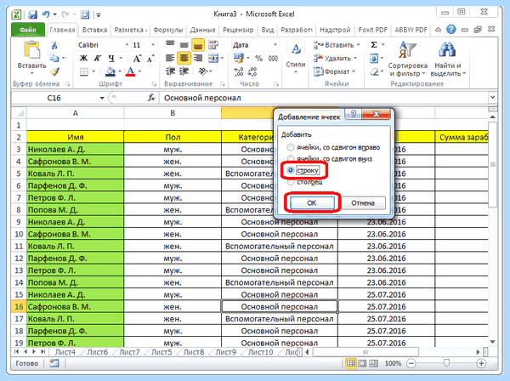Open the Styles gallery icon

click(x=295, y=50)
